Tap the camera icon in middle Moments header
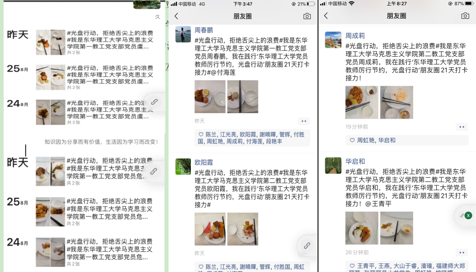 (x=307, y=16)
